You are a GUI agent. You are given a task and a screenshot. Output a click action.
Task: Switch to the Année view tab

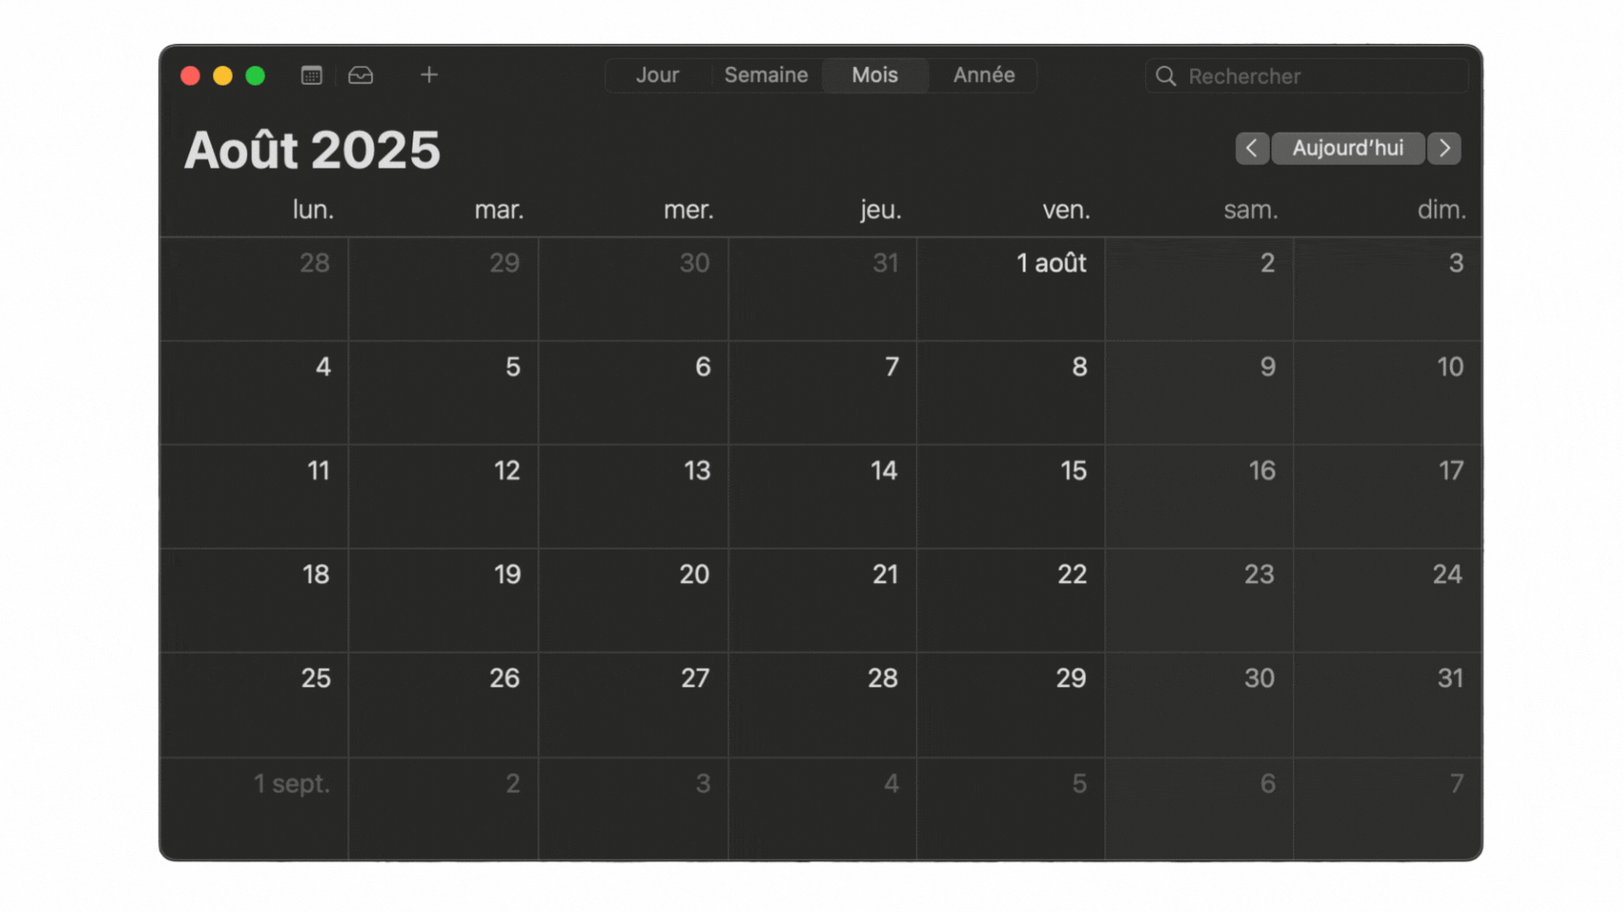pos(983,76)
